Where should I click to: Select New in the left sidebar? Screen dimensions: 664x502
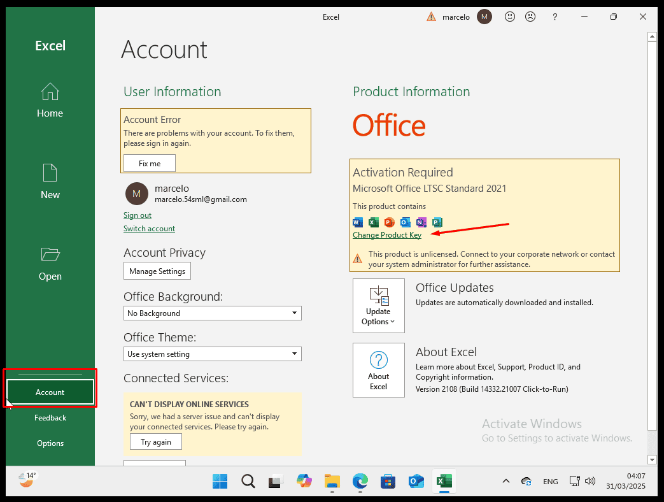50,182
